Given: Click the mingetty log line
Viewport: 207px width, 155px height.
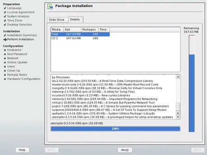Looking at the screenshot, I should 107,88.
